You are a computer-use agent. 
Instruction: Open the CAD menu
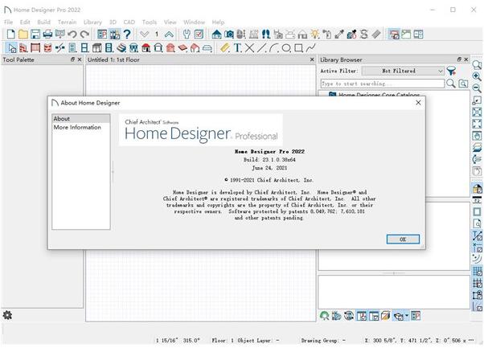(129, 23)
